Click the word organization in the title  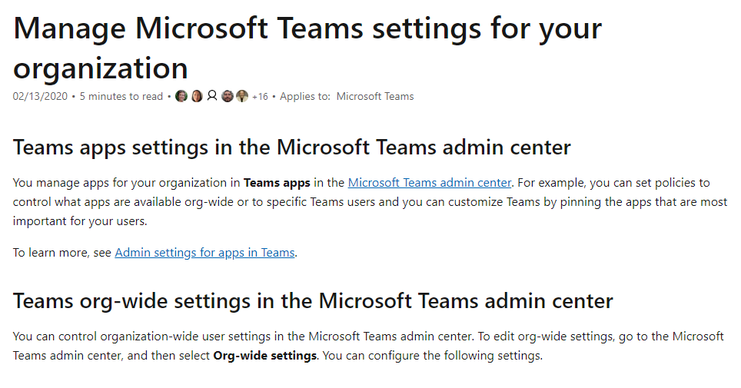[x=101, y=68]
